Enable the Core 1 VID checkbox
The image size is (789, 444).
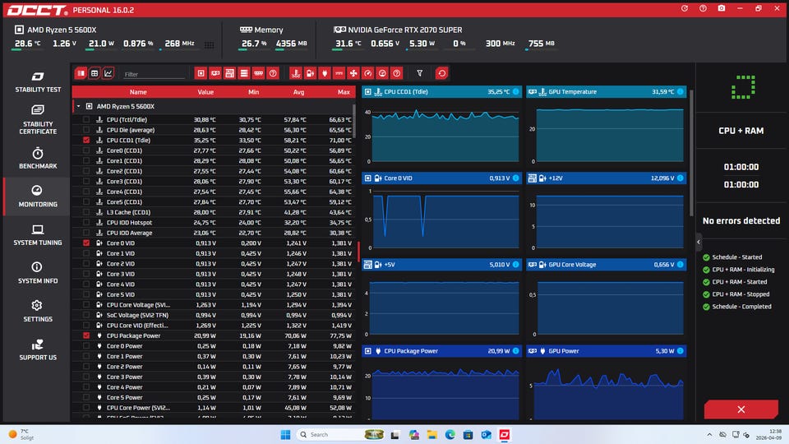point(86,253)
